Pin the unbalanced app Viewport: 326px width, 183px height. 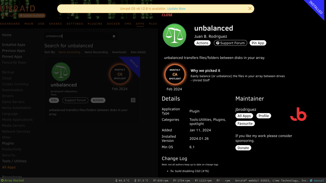pos(258,43)
